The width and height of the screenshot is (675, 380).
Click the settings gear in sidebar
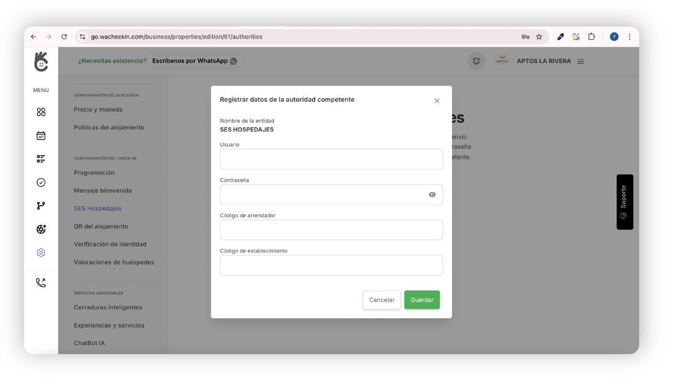pyautogui.click(x=41, y=253)
